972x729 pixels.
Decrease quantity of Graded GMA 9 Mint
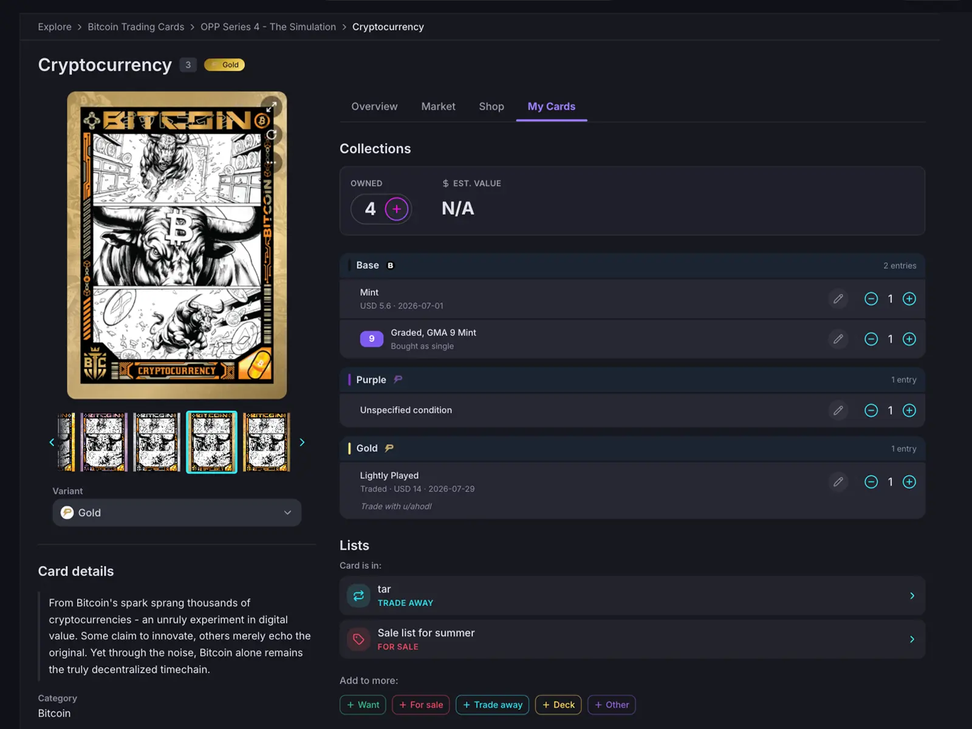(x=871, y=339)
